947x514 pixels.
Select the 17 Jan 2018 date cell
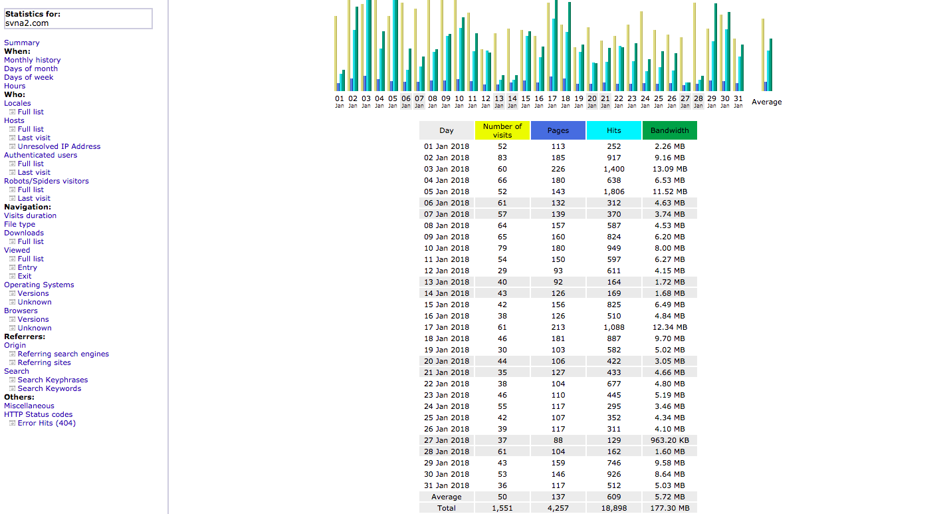click(x=447, y=327)
